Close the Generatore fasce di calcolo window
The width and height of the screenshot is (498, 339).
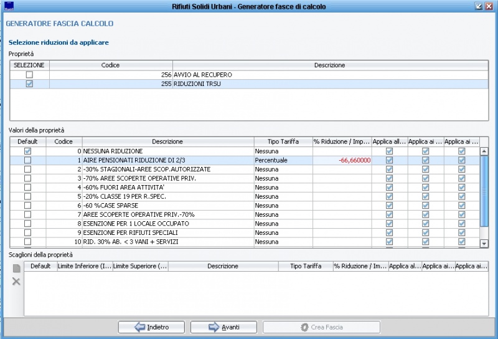click(x=489, y=6)
